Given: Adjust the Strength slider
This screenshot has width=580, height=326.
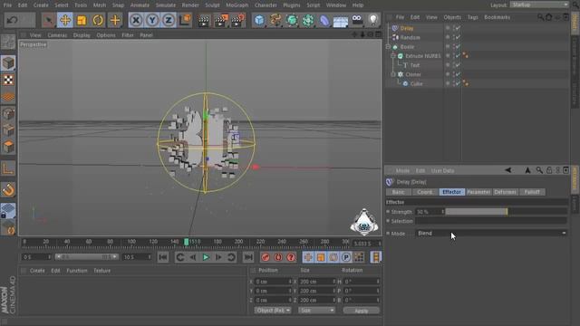Looking at the screenshot, I should pos(506,212).
